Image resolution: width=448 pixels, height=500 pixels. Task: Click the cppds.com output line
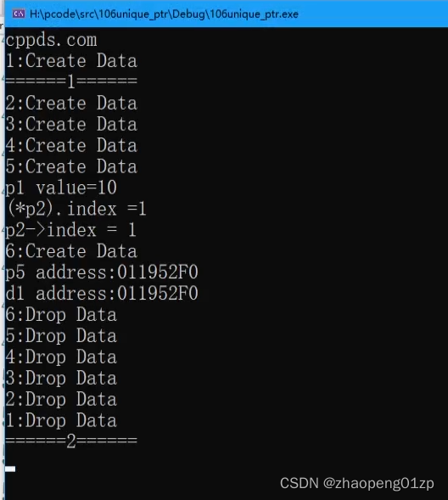click(x=51, y=41)
